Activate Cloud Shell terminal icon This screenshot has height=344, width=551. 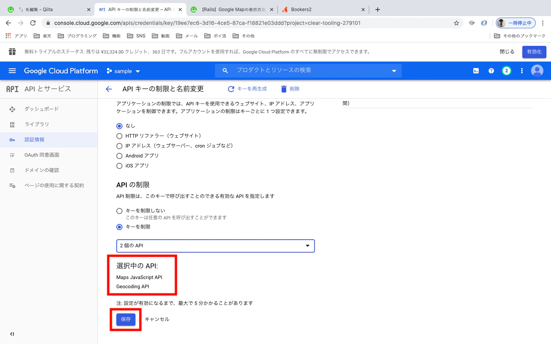[x=476, y=71]
